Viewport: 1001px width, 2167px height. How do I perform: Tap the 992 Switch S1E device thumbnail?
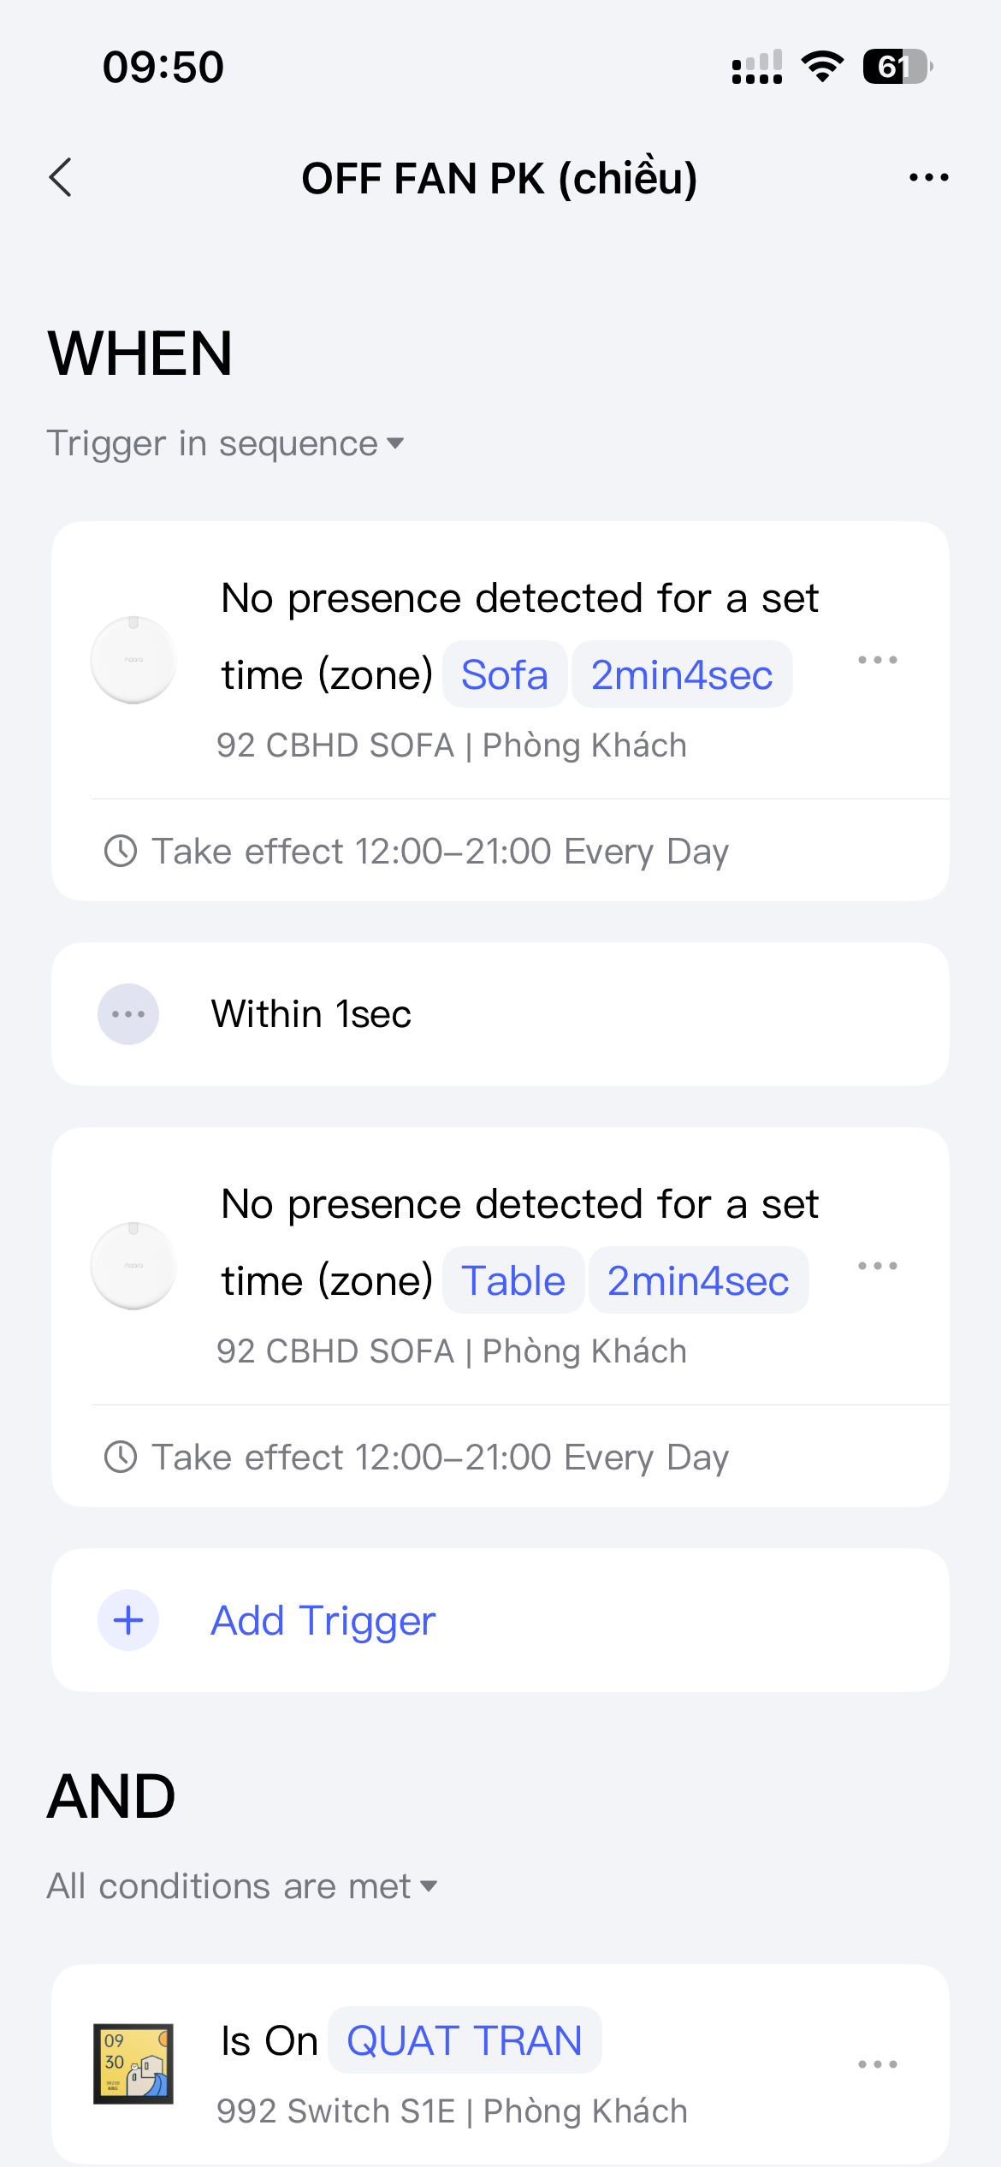[x=133, y=2063]
